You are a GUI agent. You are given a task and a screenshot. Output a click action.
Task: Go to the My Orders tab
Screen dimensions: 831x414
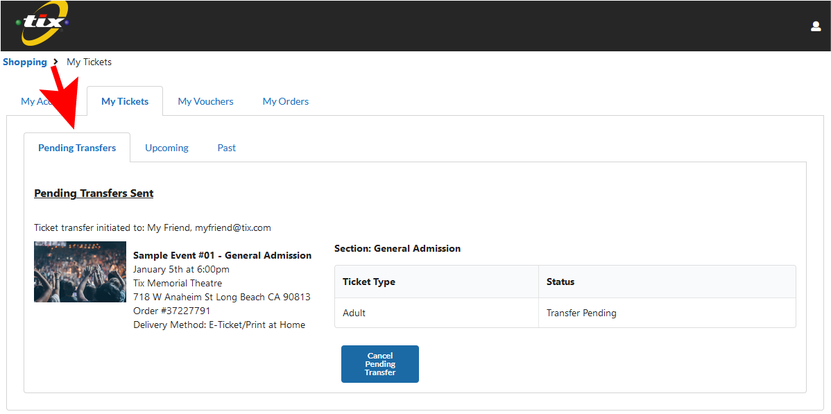[285, 101]
